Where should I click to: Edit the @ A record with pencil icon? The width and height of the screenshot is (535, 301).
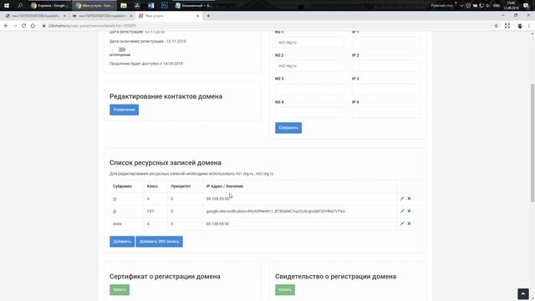click(x=402, y=199)
